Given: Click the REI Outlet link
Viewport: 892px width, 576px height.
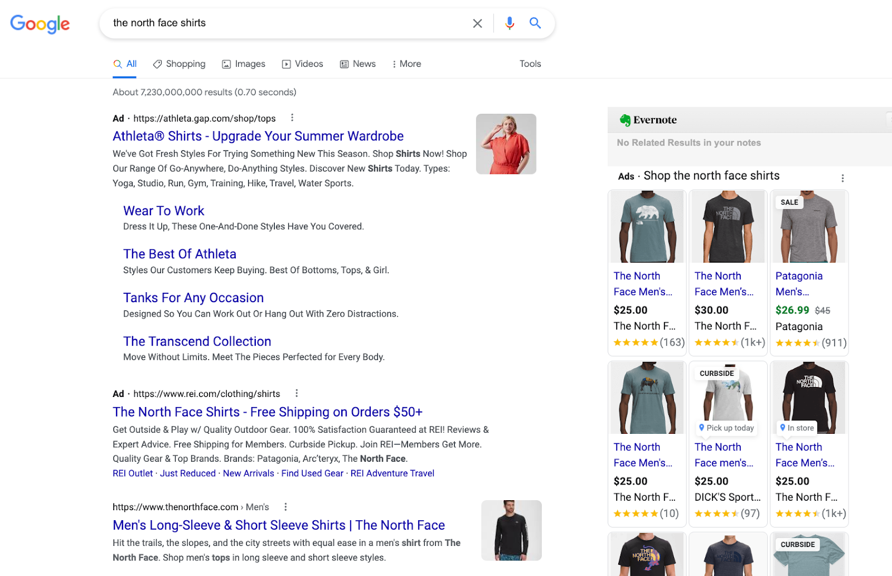Looking at the screenshot, I should pyautogui.click(x=133, y=473).
